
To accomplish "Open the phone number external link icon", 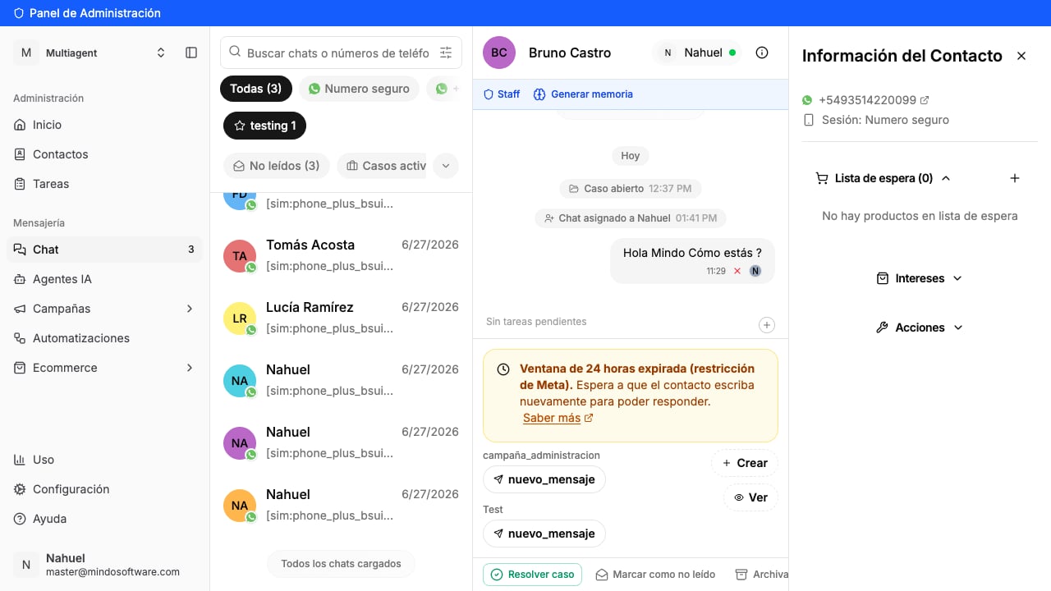I will [925, 100].
